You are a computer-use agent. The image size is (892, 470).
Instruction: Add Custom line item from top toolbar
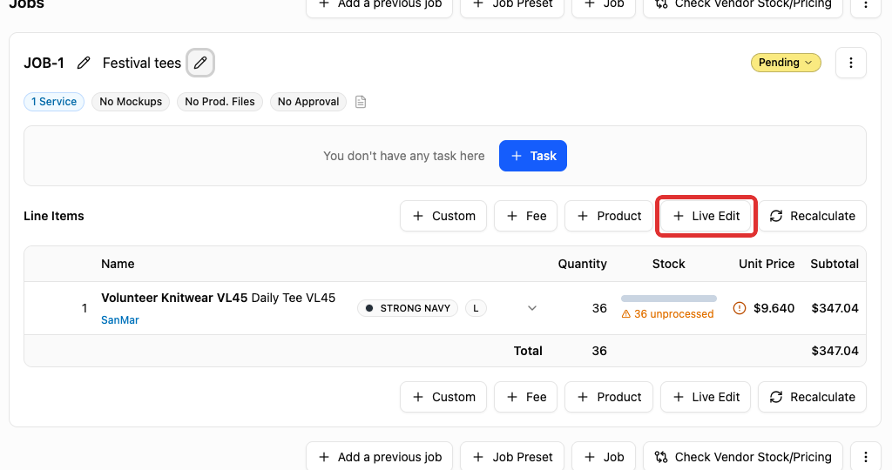pyautogui.click(x=443, y=216)
